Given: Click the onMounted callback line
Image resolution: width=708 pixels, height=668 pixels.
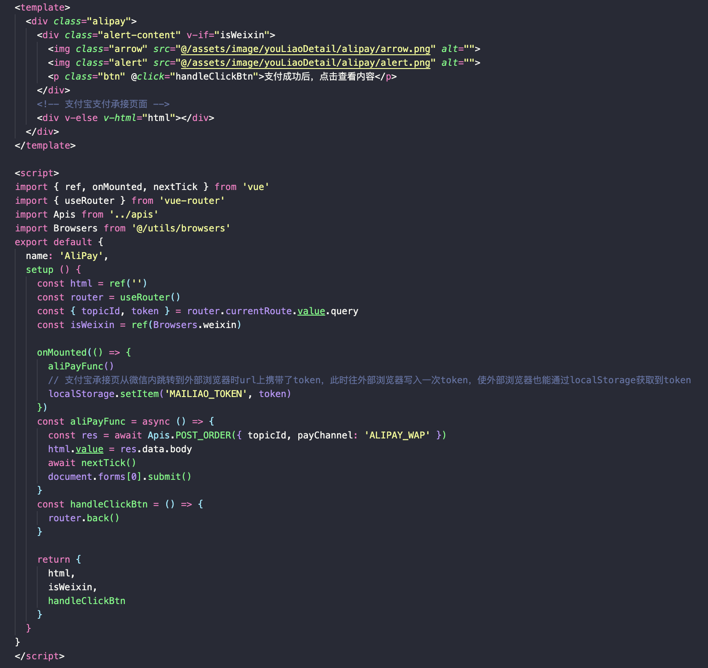Looking at the screenshot, I should pos(84,352).
